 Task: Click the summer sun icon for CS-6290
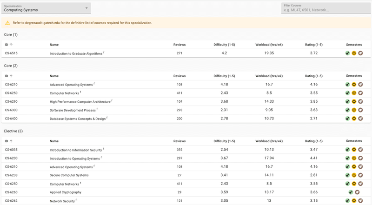(x=354, y=101)
